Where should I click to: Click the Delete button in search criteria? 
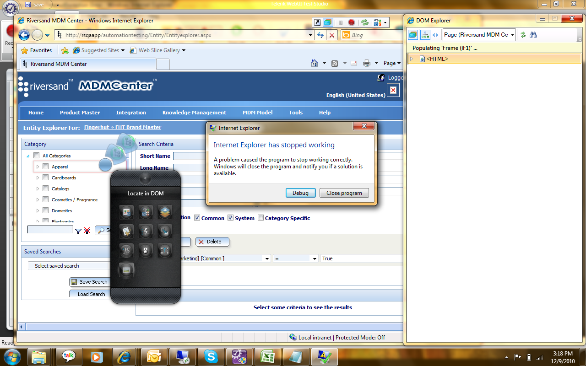click(x=212, y=242)
